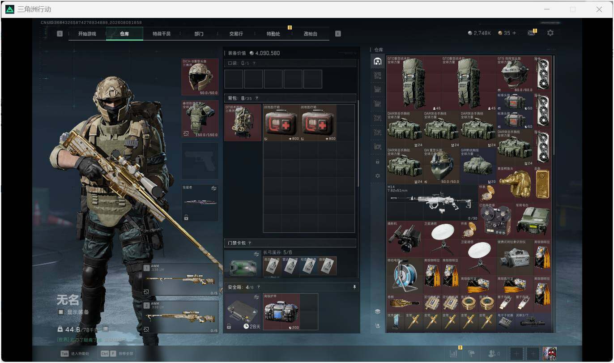The height and width of the screenshot is (363, 614).
Task: Toggle the 显示装备 checkbox
Action: [61, 312]
